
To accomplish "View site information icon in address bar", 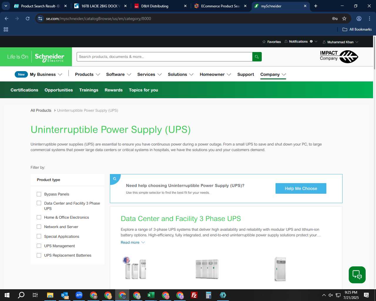I will coord(40,19).
